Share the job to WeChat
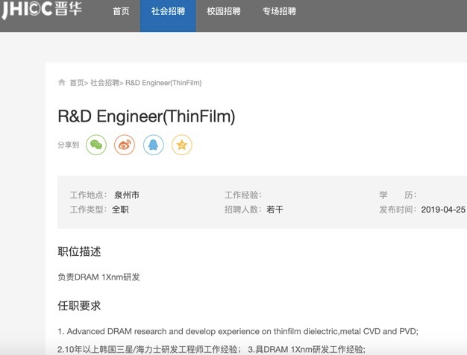The width and height of the screenshot is (467, 355). [96, 145]
